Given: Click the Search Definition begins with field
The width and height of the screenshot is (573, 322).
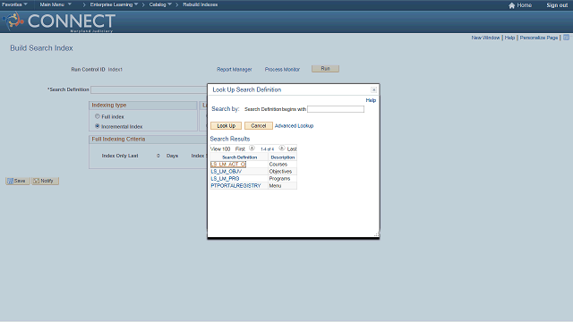Looking at the screenshot, I should point(336,109).
